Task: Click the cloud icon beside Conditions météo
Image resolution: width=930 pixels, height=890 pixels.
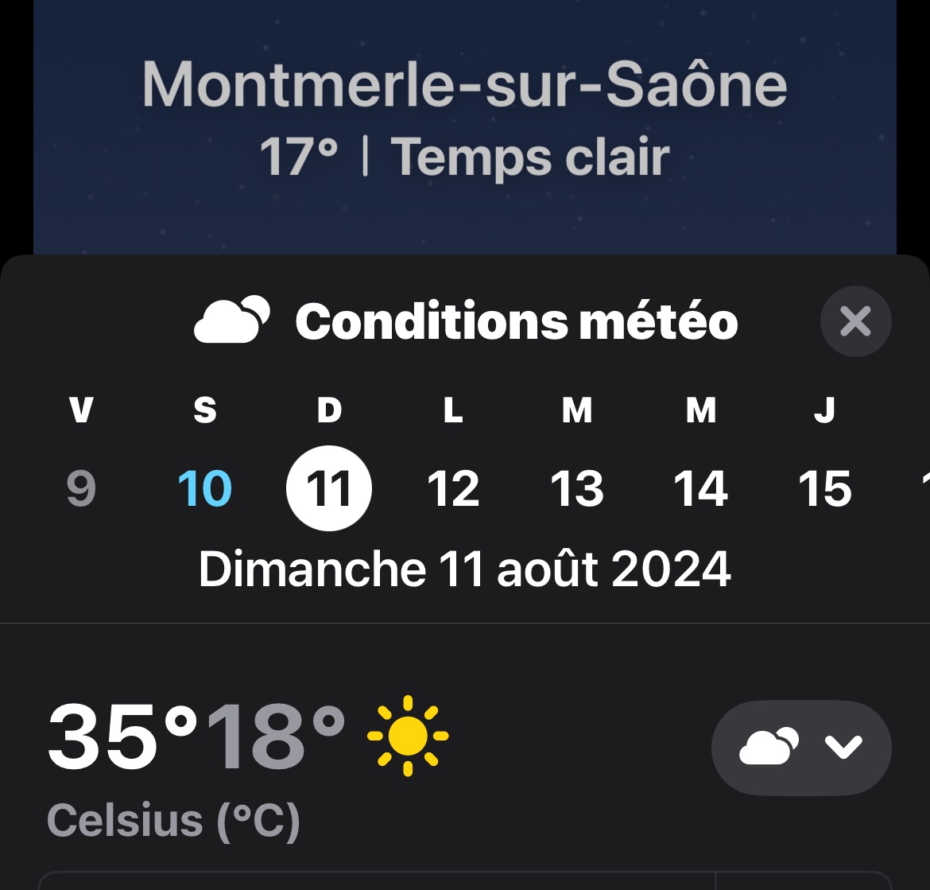Action: [x=231, y=321]
